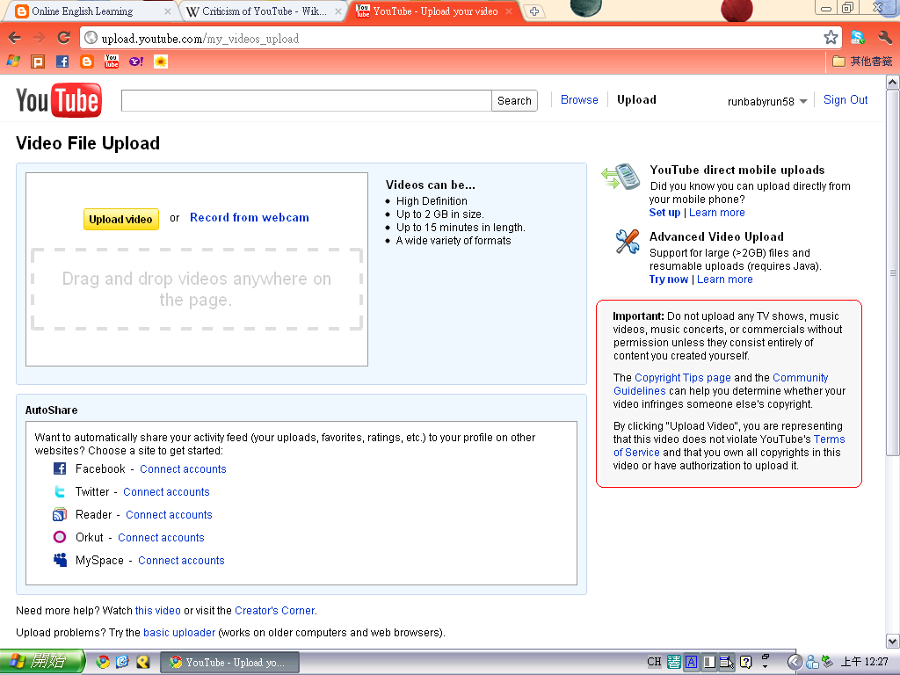
Task: Open the Blogger bookmark icon
Action: 87,62
